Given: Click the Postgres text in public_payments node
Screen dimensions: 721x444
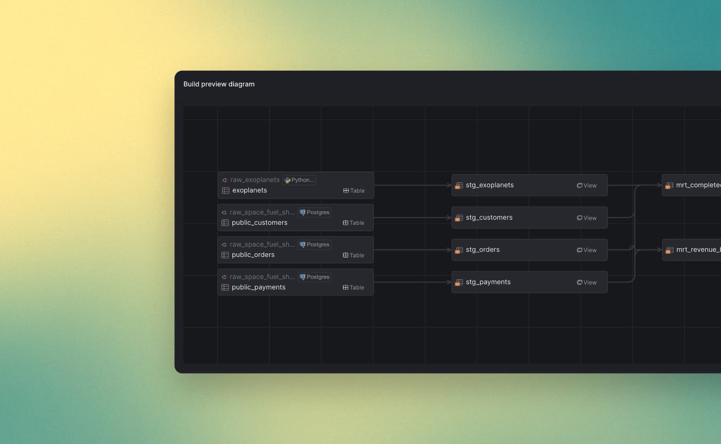Looking at the screenshot, I should 318,277.
